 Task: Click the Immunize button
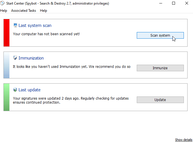(160, 68)
